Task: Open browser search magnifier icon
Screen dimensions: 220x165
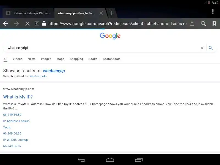Action: (x=203, y=24)
